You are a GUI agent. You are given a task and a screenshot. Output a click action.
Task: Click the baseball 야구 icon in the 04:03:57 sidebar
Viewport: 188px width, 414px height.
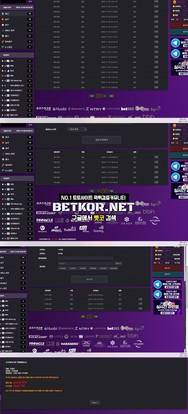[3, 148]
